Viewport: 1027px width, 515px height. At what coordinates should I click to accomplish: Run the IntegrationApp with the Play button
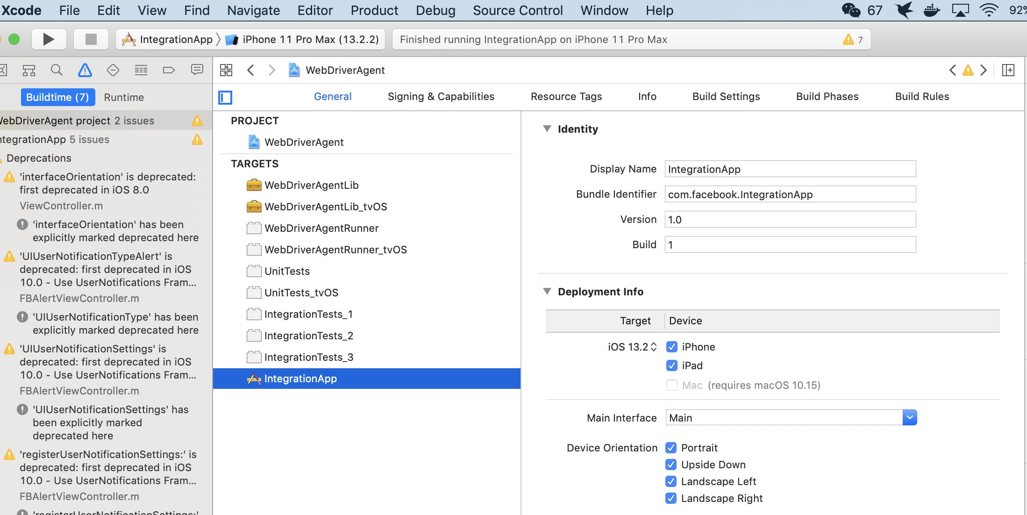[49, 39]
